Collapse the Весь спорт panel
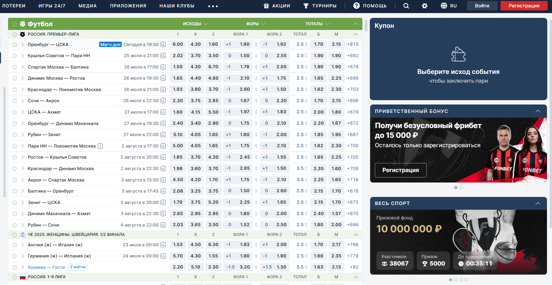Image resolution: width=552 pixels, height=285 pixels. tap(538, 203)
